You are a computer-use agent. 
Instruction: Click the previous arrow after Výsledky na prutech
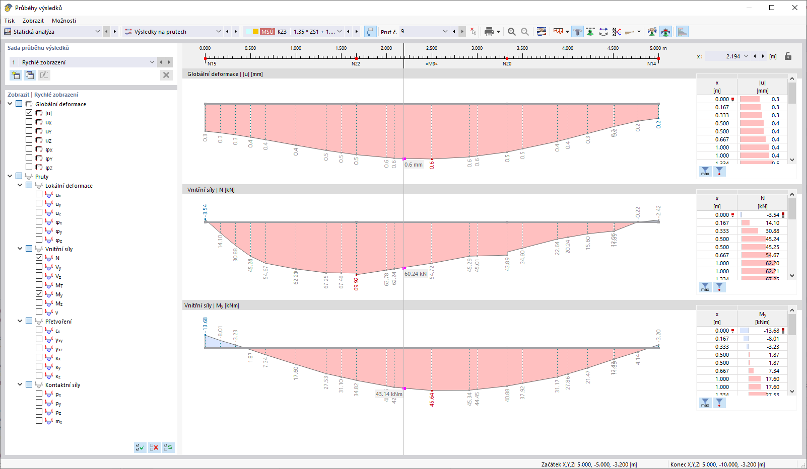[227, 32]
